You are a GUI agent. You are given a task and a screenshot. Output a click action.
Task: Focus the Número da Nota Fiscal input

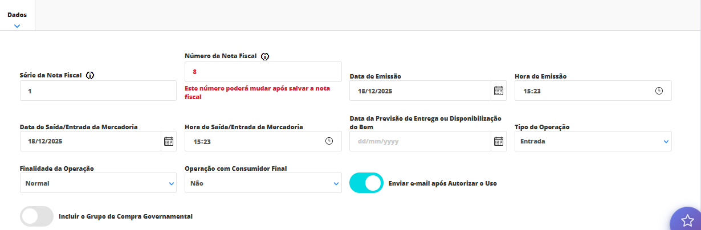point(263,72)
